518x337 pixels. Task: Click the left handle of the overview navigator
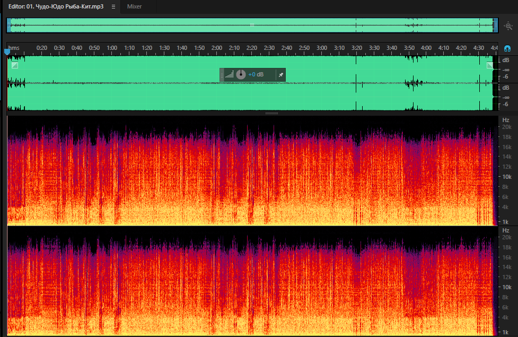(9, 25)
